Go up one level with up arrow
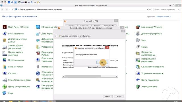Image resolution: width=182 pixels, height=102 pixels. click(13, 9)
